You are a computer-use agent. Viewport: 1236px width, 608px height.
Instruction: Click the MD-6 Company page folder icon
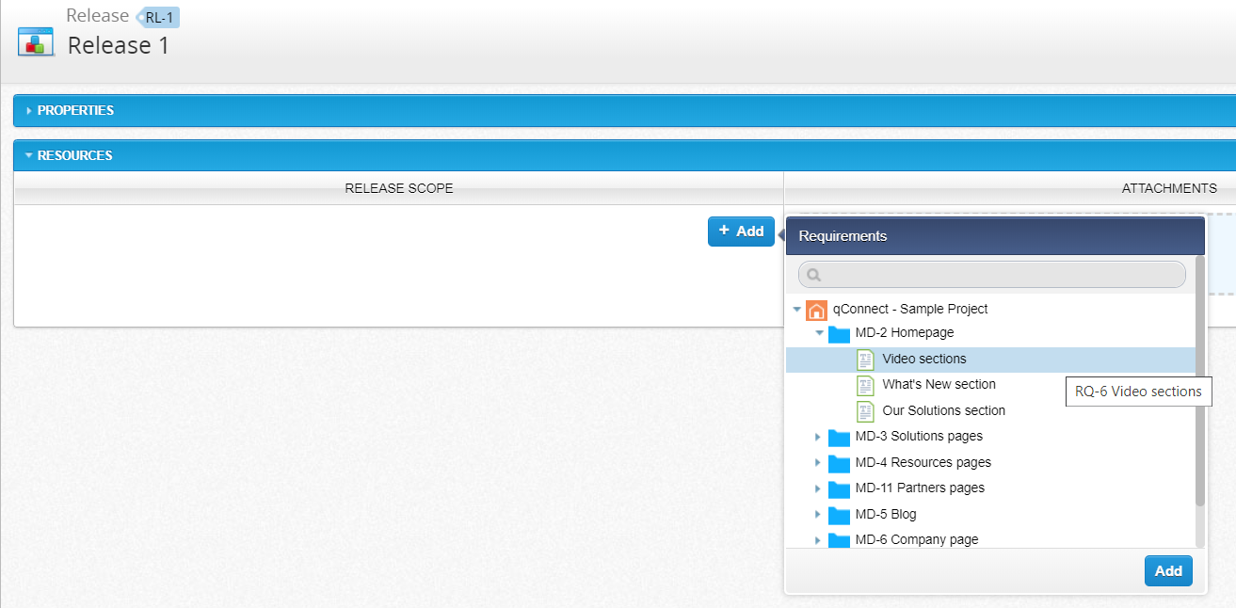839,540
